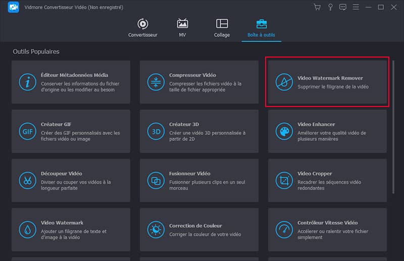Click the Créateur GIF icon
The width and height of the screenshot is (404, 261).
[27, 131]
